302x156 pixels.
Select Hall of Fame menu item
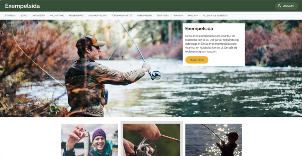tap(57, 16)
